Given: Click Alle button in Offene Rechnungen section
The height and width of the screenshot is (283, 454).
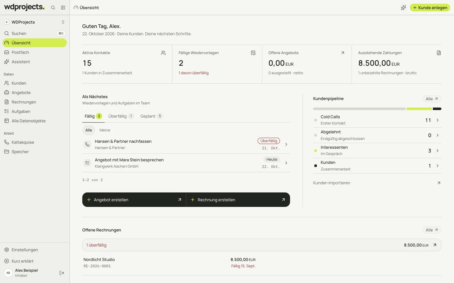Looking at the screenshot, I should click(x=432, y=230).
